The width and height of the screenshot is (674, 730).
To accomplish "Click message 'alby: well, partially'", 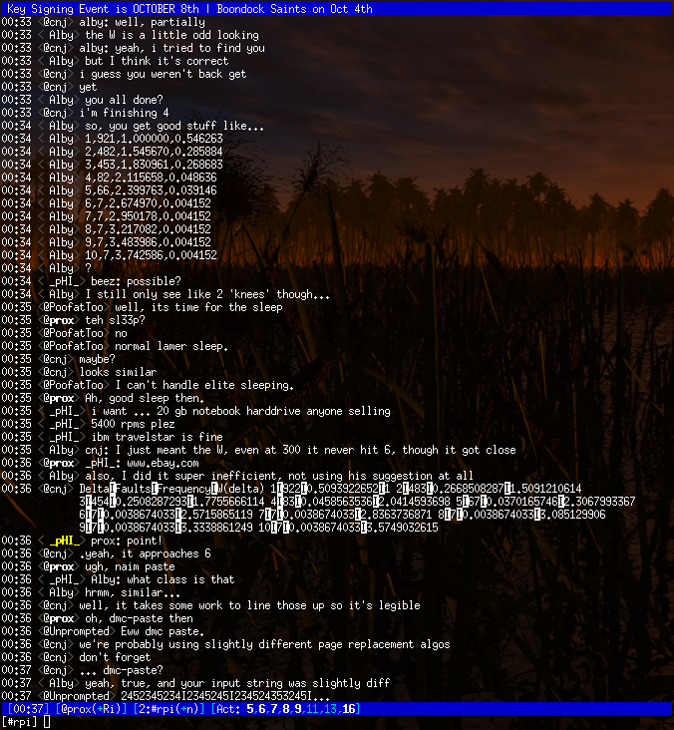I will (x=142, y=22).
